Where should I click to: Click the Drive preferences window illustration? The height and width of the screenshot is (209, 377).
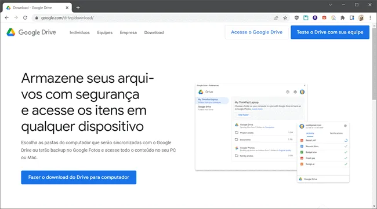click(251, 127)
